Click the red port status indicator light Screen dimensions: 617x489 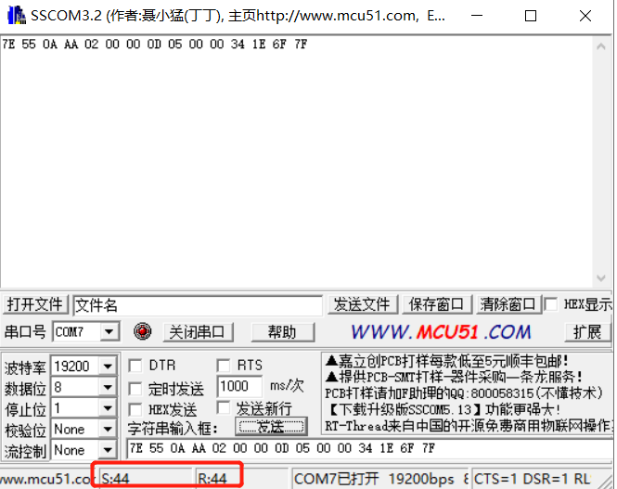142,331
